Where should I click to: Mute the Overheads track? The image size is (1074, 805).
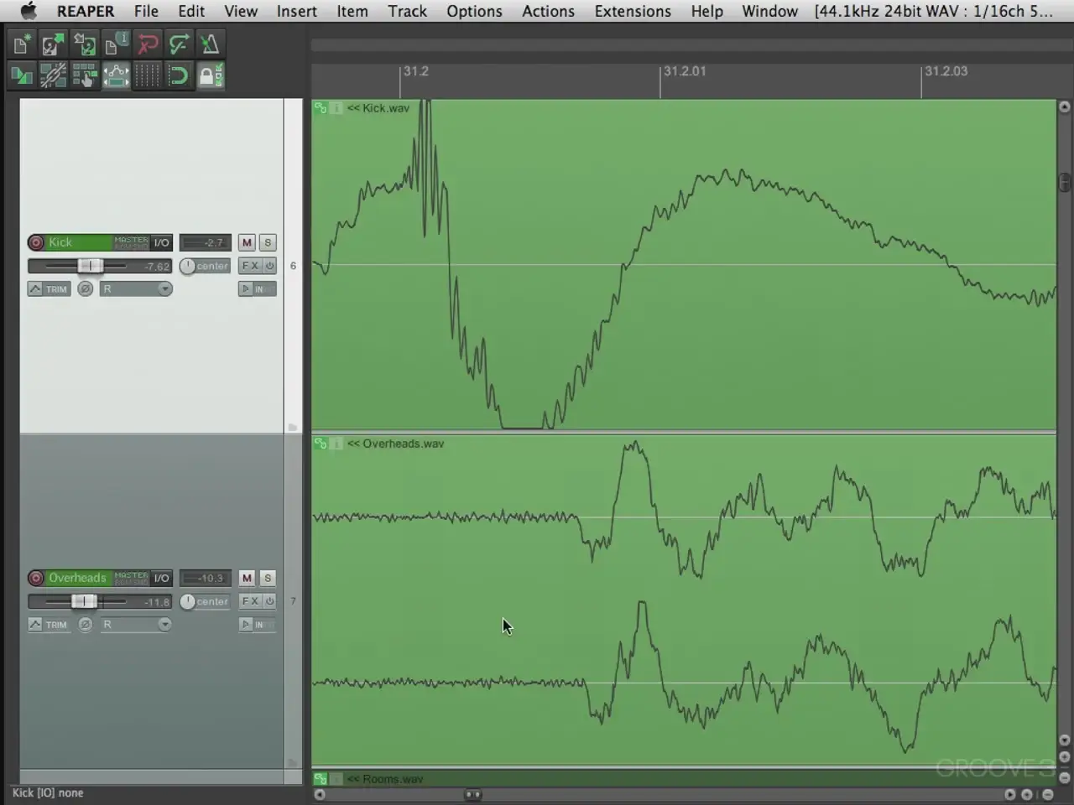coord(247,578)
